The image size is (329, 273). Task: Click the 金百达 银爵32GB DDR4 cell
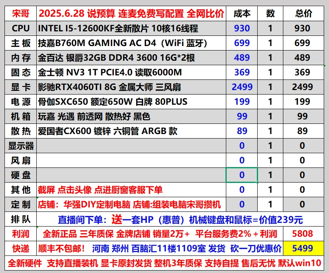point(131,58)
